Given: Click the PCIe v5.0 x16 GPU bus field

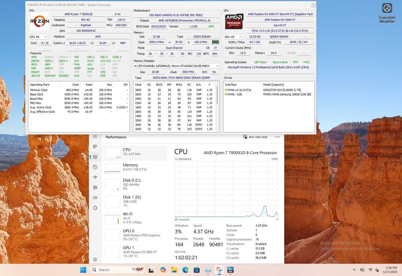Looking at the screenshot, I should [280, 31].
